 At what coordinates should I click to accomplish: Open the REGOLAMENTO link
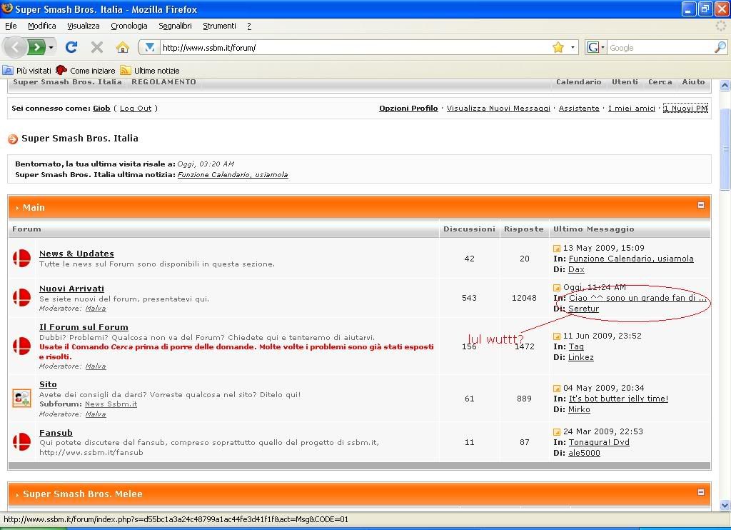tap(163, 81)
